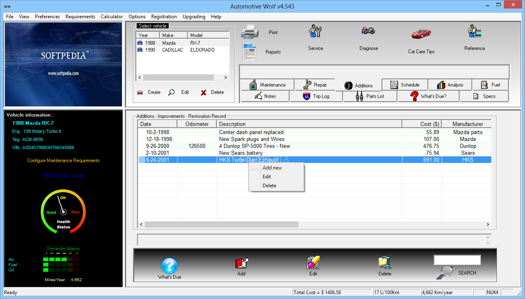Click the Edit record icon in bottom toolbar
This screenshot has width=525, height=299.
click(313, 262)
